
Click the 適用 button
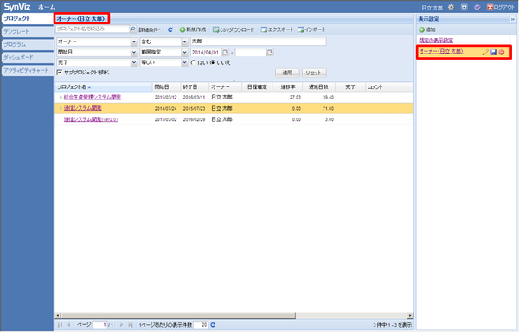click(x=287, y=73)
